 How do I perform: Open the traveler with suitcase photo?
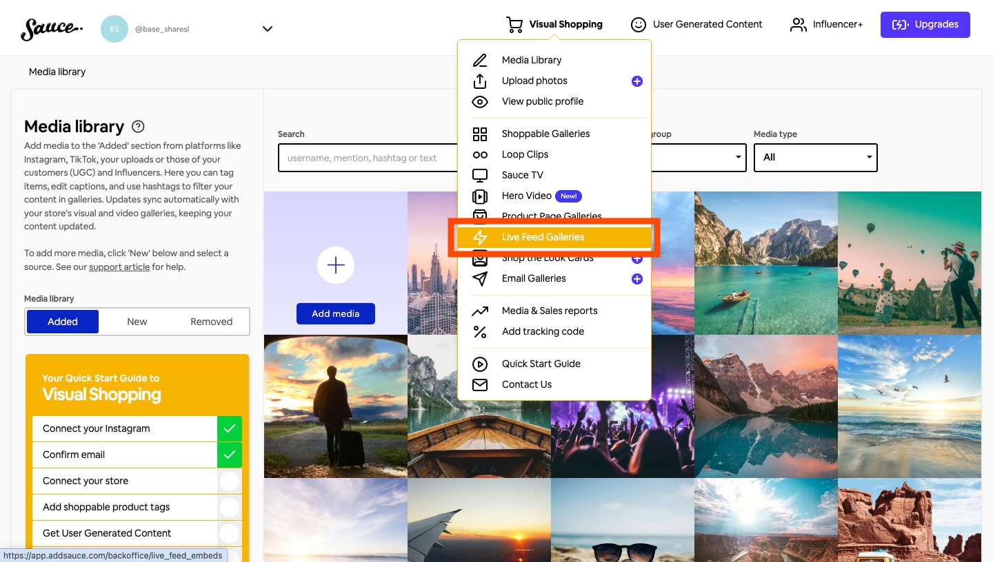point(336,406)
